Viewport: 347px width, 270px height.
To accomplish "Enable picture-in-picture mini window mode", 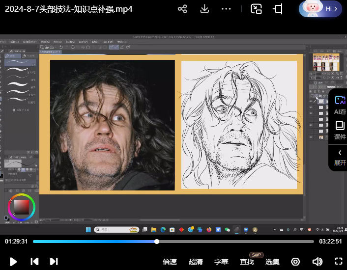I will click(x=256, y=9).
